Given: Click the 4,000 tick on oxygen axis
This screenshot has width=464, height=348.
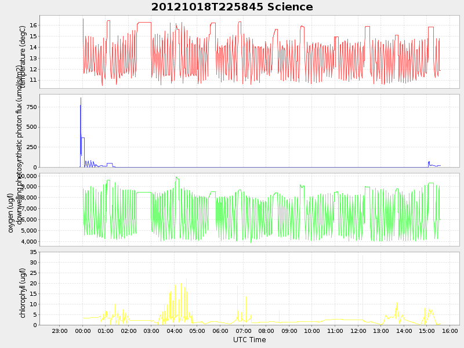Looking at the screenshot, I should coord(29,242).
